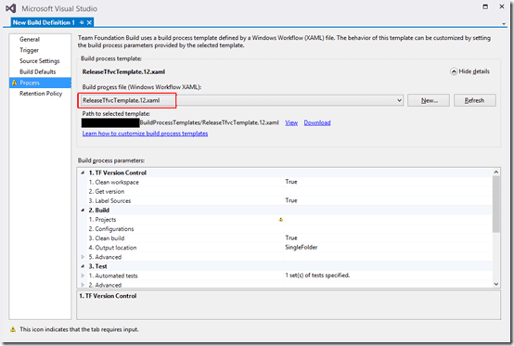
Task: Click the True value for Clean workspace
Action: (291, 182)
